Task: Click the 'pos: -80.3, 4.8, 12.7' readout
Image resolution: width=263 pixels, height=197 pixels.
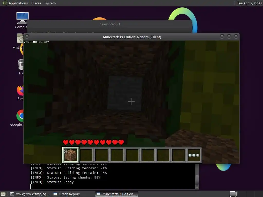Action: (x=36, y=42)
